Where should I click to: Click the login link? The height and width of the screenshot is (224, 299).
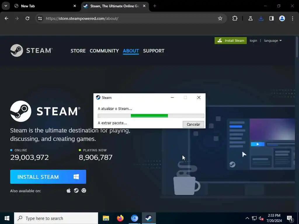(253, 41)
